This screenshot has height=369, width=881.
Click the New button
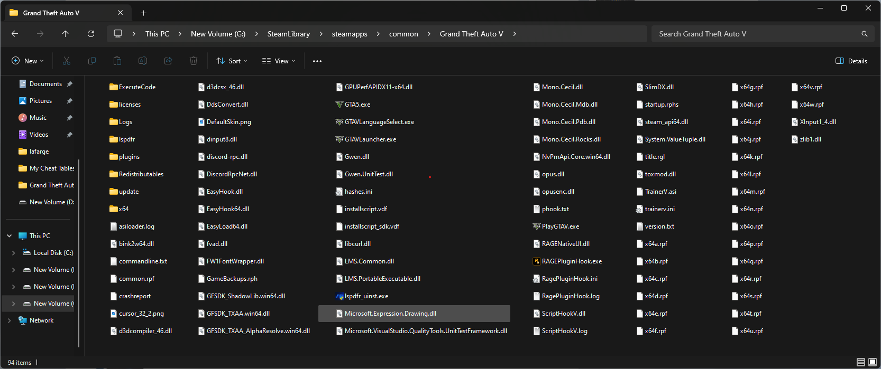tap(27, 61)
